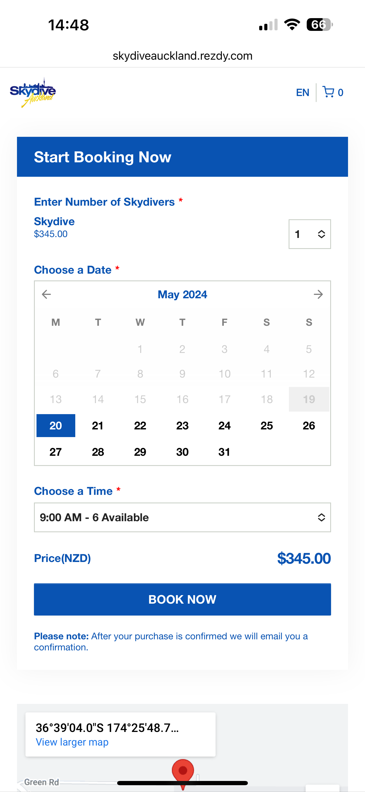The height and width of the screenshot is (792, 365).
Task: Select May 23 on the calendar
Action: (182, 425)
